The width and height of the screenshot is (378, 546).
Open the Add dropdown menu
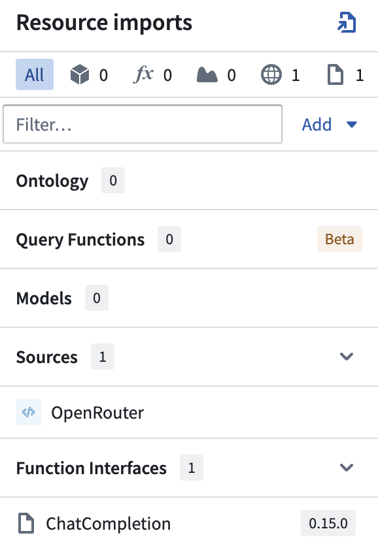point(330,124)
